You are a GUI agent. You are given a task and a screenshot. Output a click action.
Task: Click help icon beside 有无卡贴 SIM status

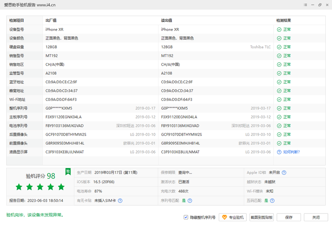[120, 201]
